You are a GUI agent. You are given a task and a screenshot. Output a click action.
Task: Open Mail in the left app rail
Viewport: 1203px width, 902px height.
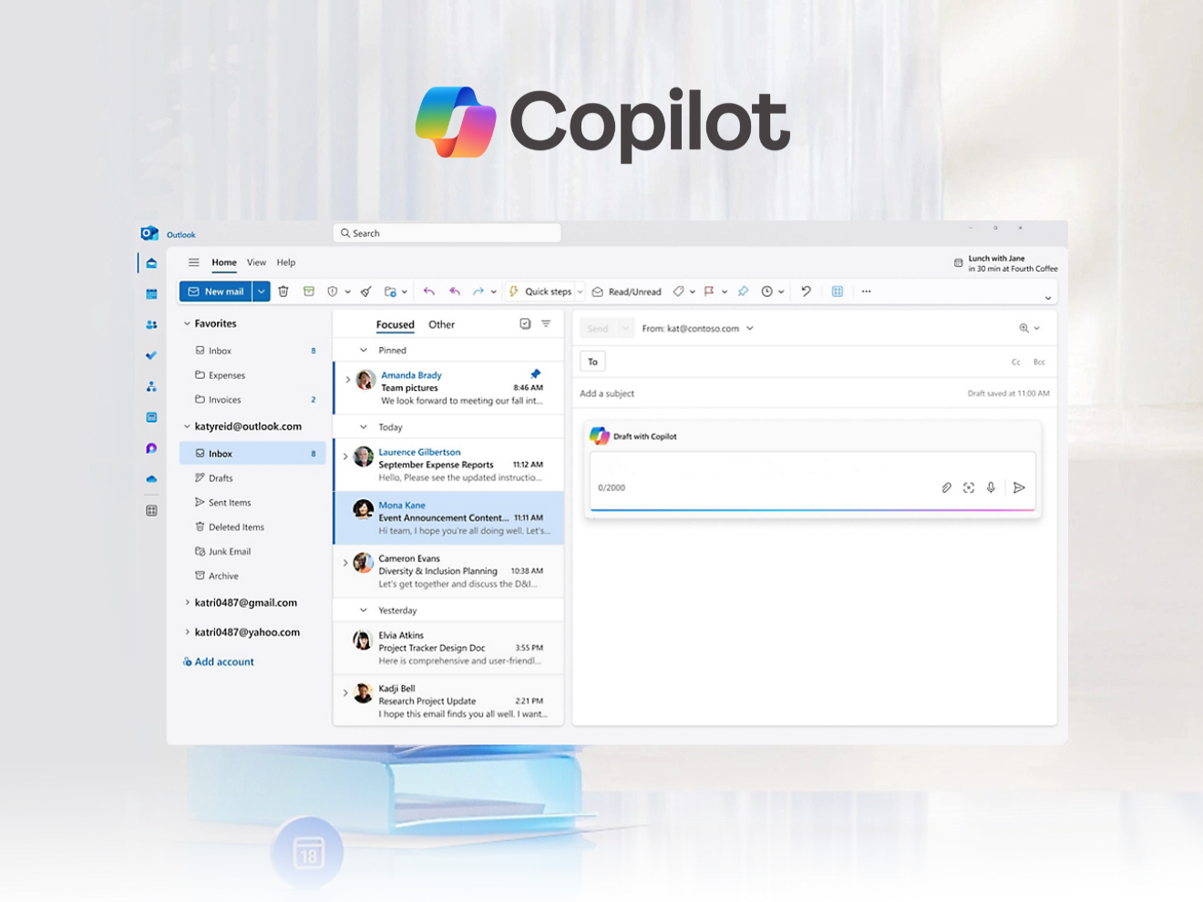tap(151, 263)
